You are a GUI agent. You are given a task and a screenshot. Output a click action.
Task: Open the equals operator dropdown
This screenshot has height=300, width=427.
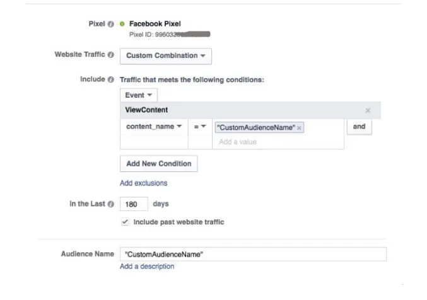coord(200,127)
